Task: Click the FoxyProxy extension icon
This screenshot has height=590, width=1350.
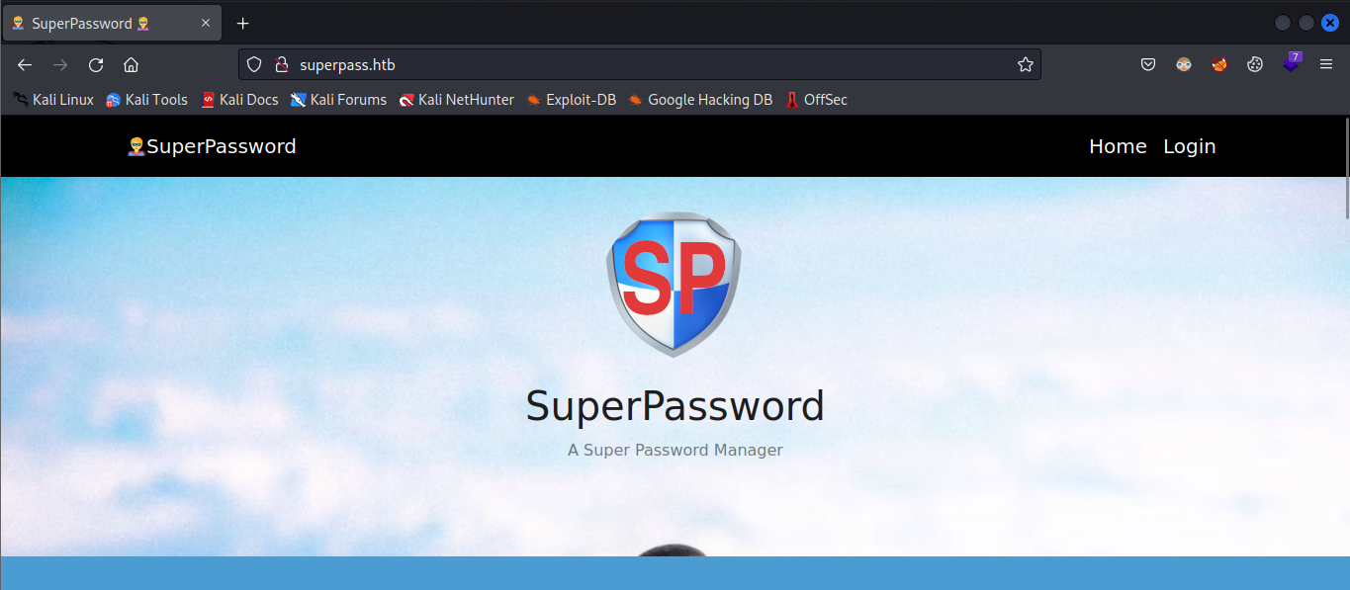Action: click(x=1219, y=65)
